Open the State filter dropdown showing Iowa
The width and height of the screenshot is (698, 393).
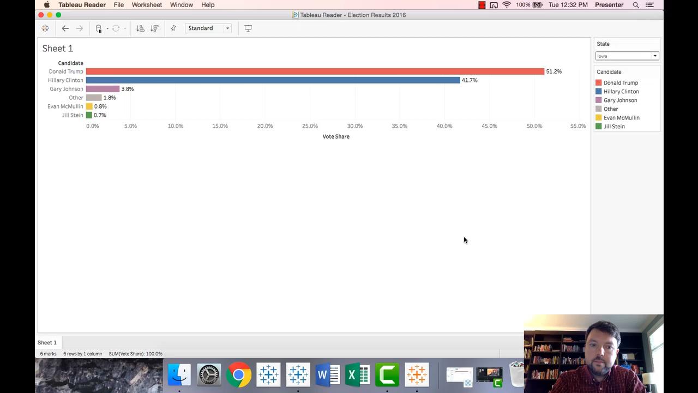(627, 56)
